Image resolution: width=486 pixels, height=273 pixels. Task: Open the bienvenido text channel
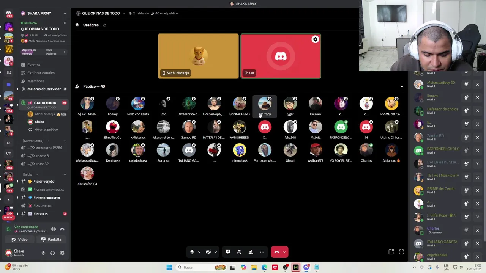pyautogui.click(x=44, y=182)
